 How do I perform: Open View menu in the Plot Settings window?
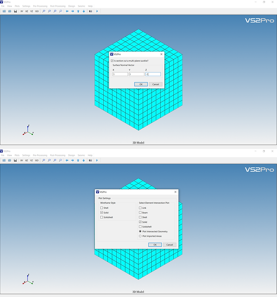point(9,155)
